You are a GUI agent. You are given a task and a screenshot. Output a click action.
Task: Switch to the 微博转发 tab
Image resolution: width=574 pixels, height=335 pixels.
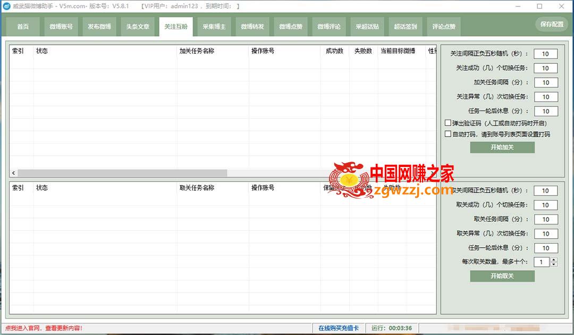(252, 27)
